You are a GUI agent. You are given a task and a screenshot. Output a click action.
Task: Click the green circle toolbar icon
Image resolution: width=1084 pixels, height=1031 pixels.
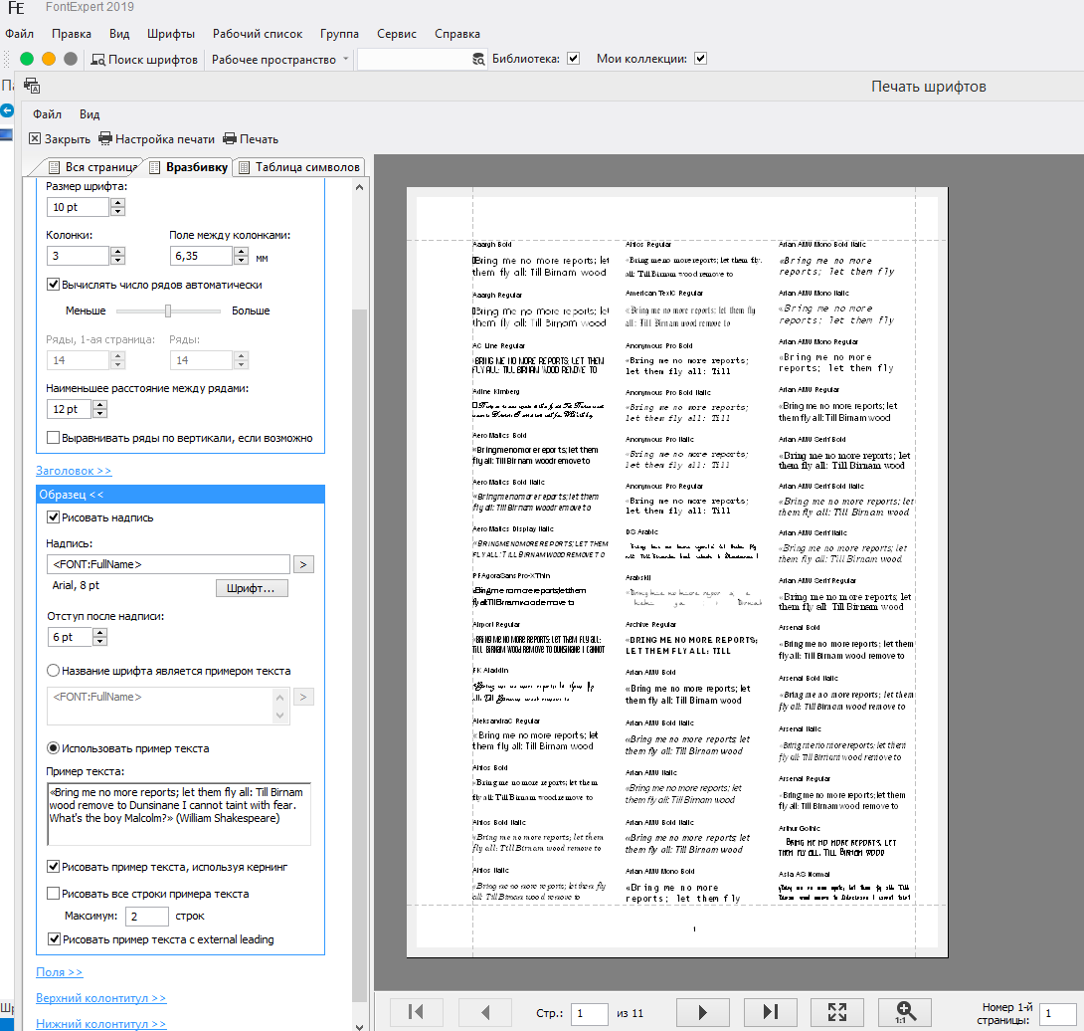coord(27,59)
